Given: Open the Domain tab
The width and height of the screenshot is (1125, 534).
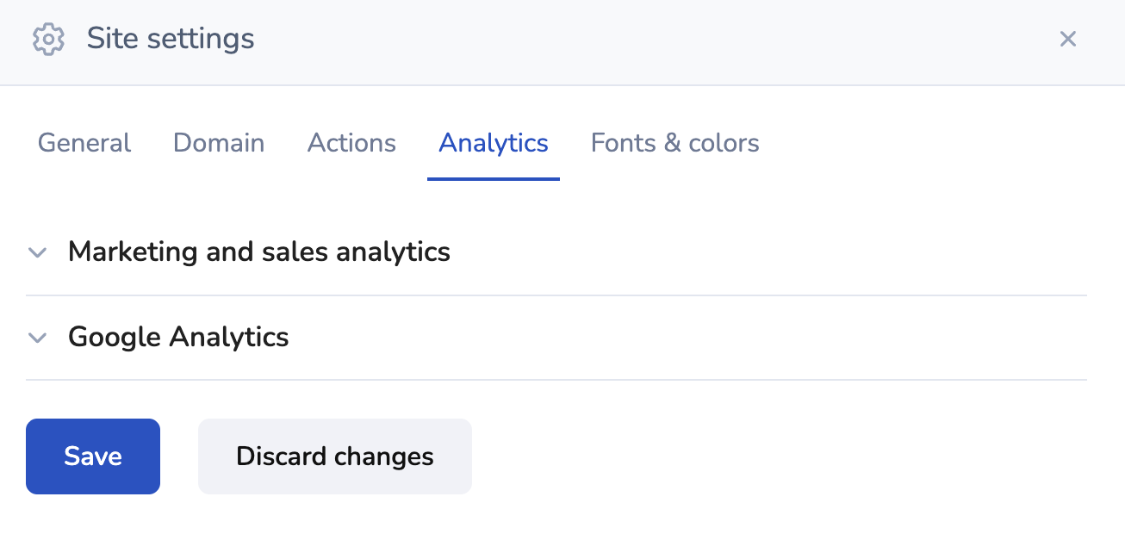Looking at the screenshot, I should pyautogui.click(x=219, y=143).
